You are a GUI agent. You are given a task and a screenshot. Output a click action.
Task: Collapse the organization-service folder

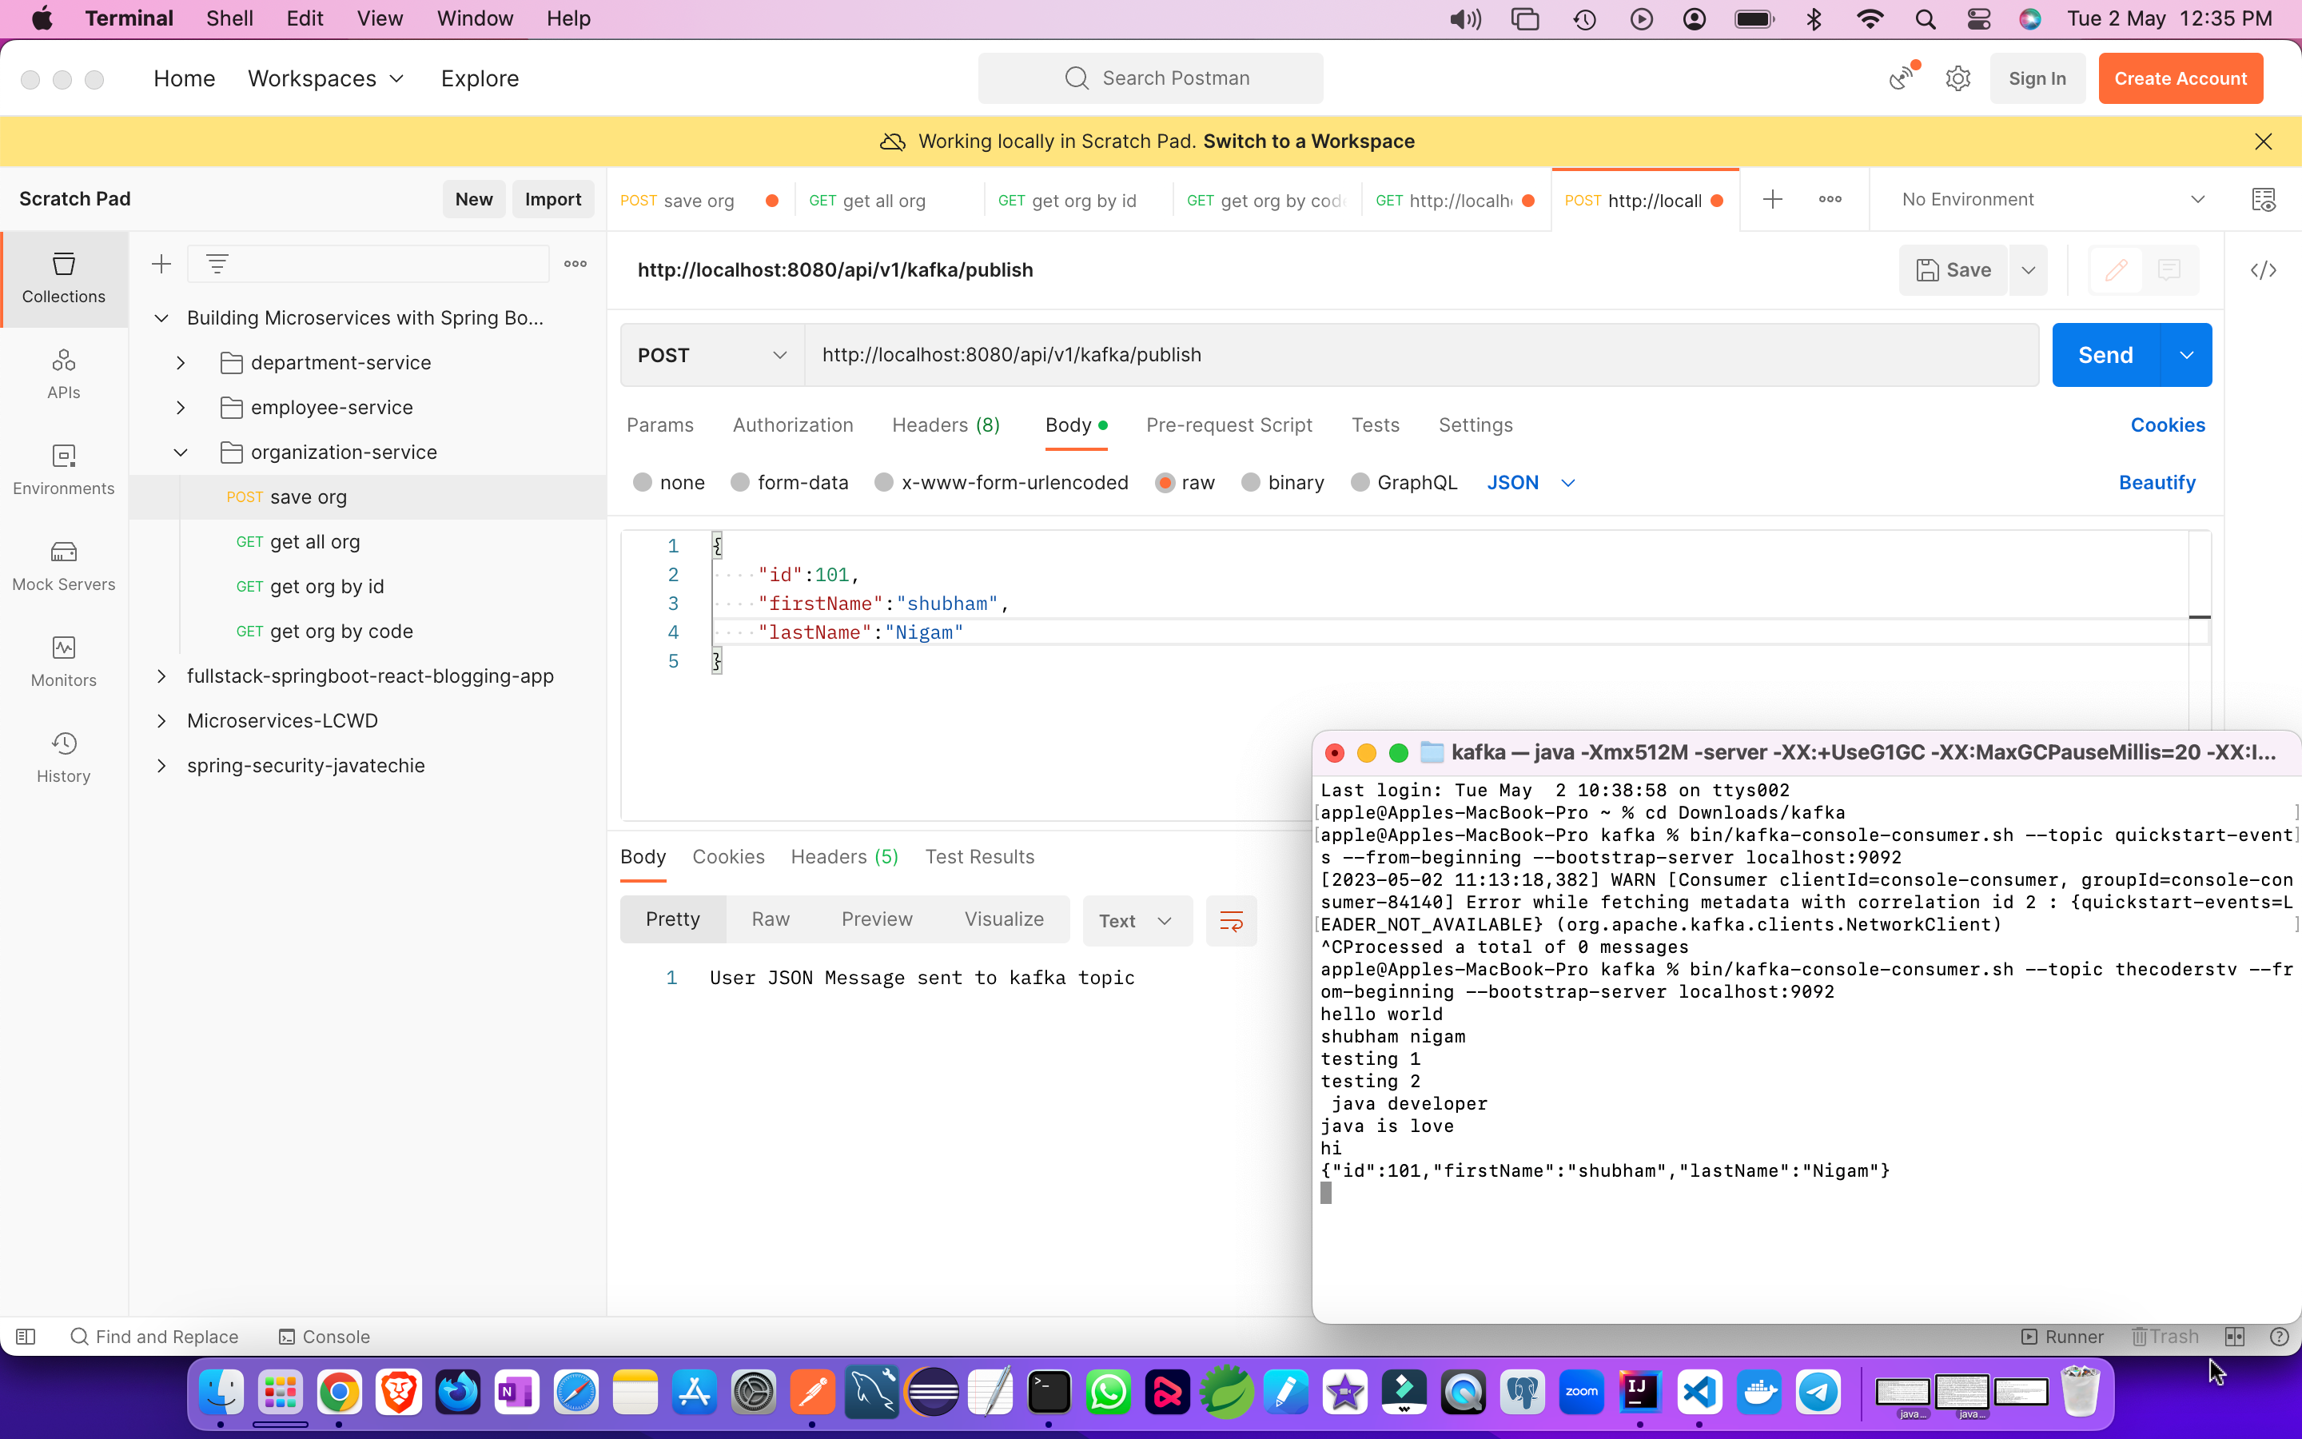[180, 452]
